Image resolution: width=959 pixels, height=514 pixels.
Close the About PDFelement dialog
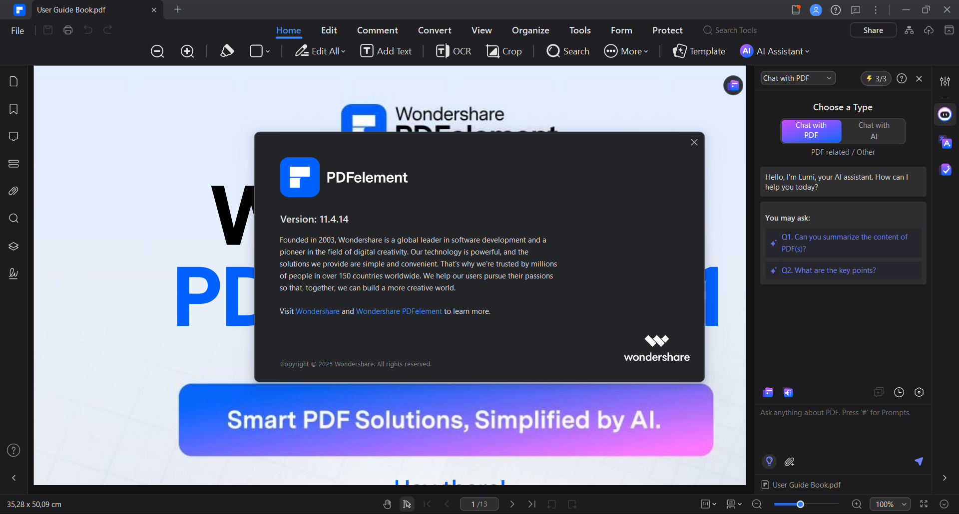click(694, 142)
